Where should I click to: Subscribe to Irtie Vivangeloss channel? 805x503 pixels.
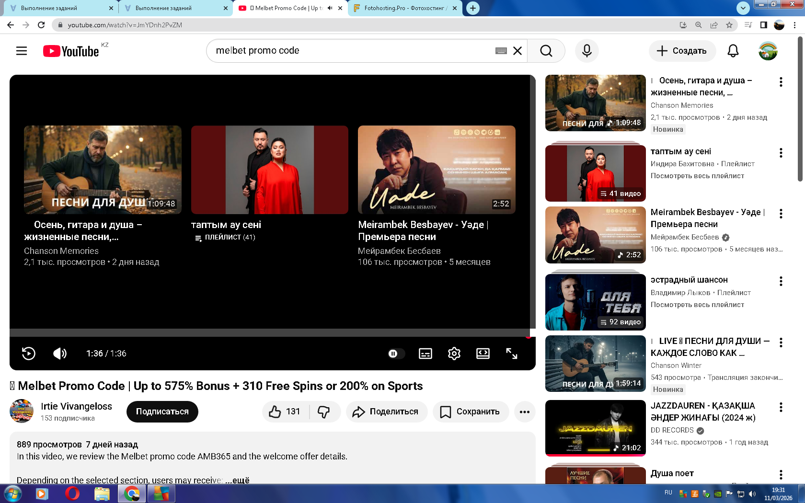coord(162,412)
